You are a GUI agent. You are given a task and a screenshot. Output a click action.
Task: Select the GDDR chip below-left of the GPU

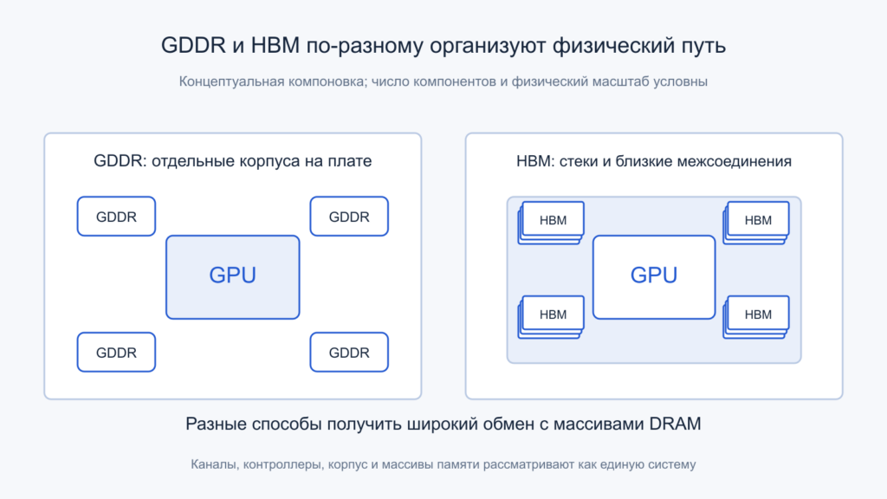(x=116, y=352)
